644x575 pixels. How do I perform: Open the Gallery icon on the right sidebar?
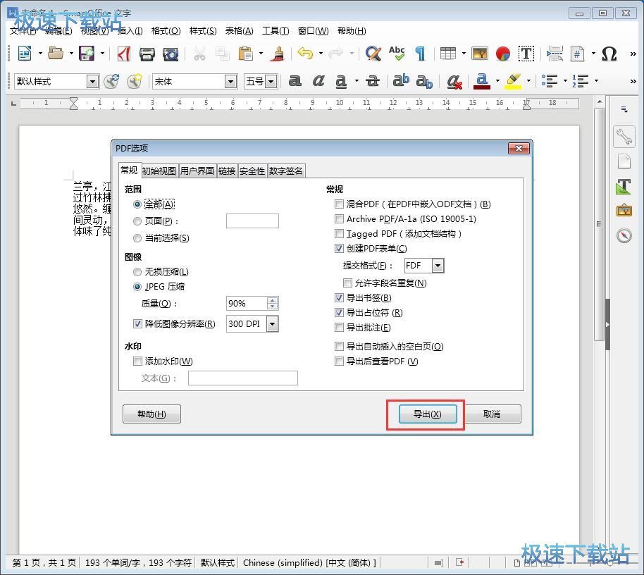pyautogui.click(x=625, y=210)
